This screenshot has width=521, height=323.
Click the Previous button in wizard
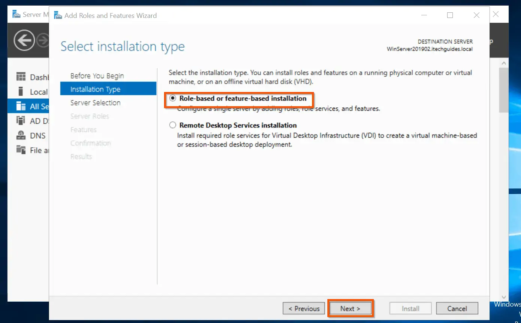coord(304,309)
